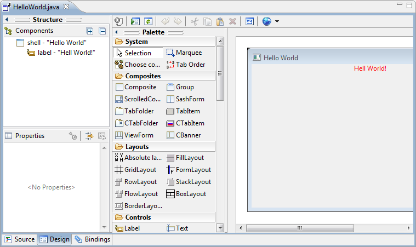
Task: Pick SashForm from the palette
Action: coord(185,99)
